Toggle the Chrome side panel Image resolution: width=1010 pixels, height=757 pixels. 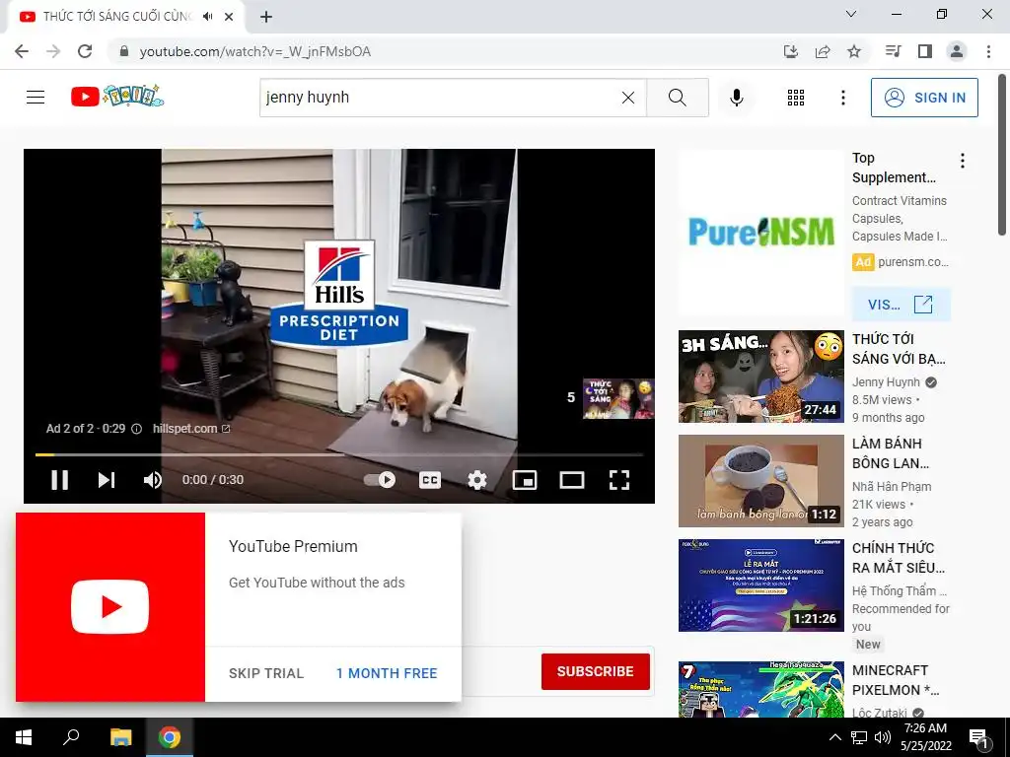[x=925, y=51]
